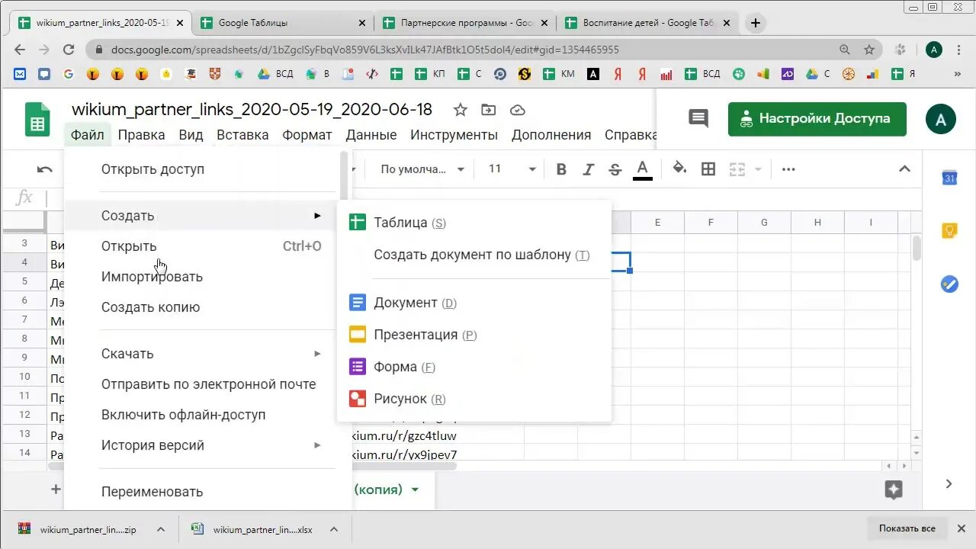The image size is (976, 549).
Task: Open the Google Calendar side panel
Action: (949, 178)
